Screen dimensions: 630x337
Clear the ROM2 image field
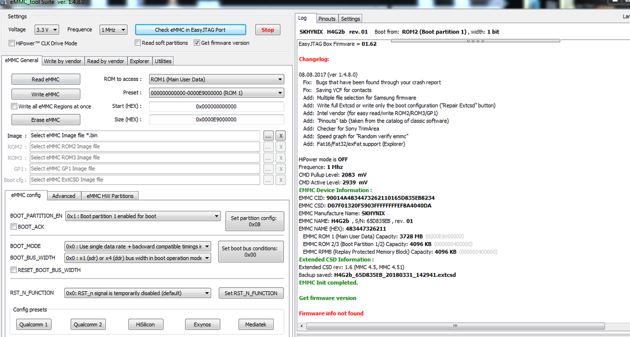tap(280, 147)
